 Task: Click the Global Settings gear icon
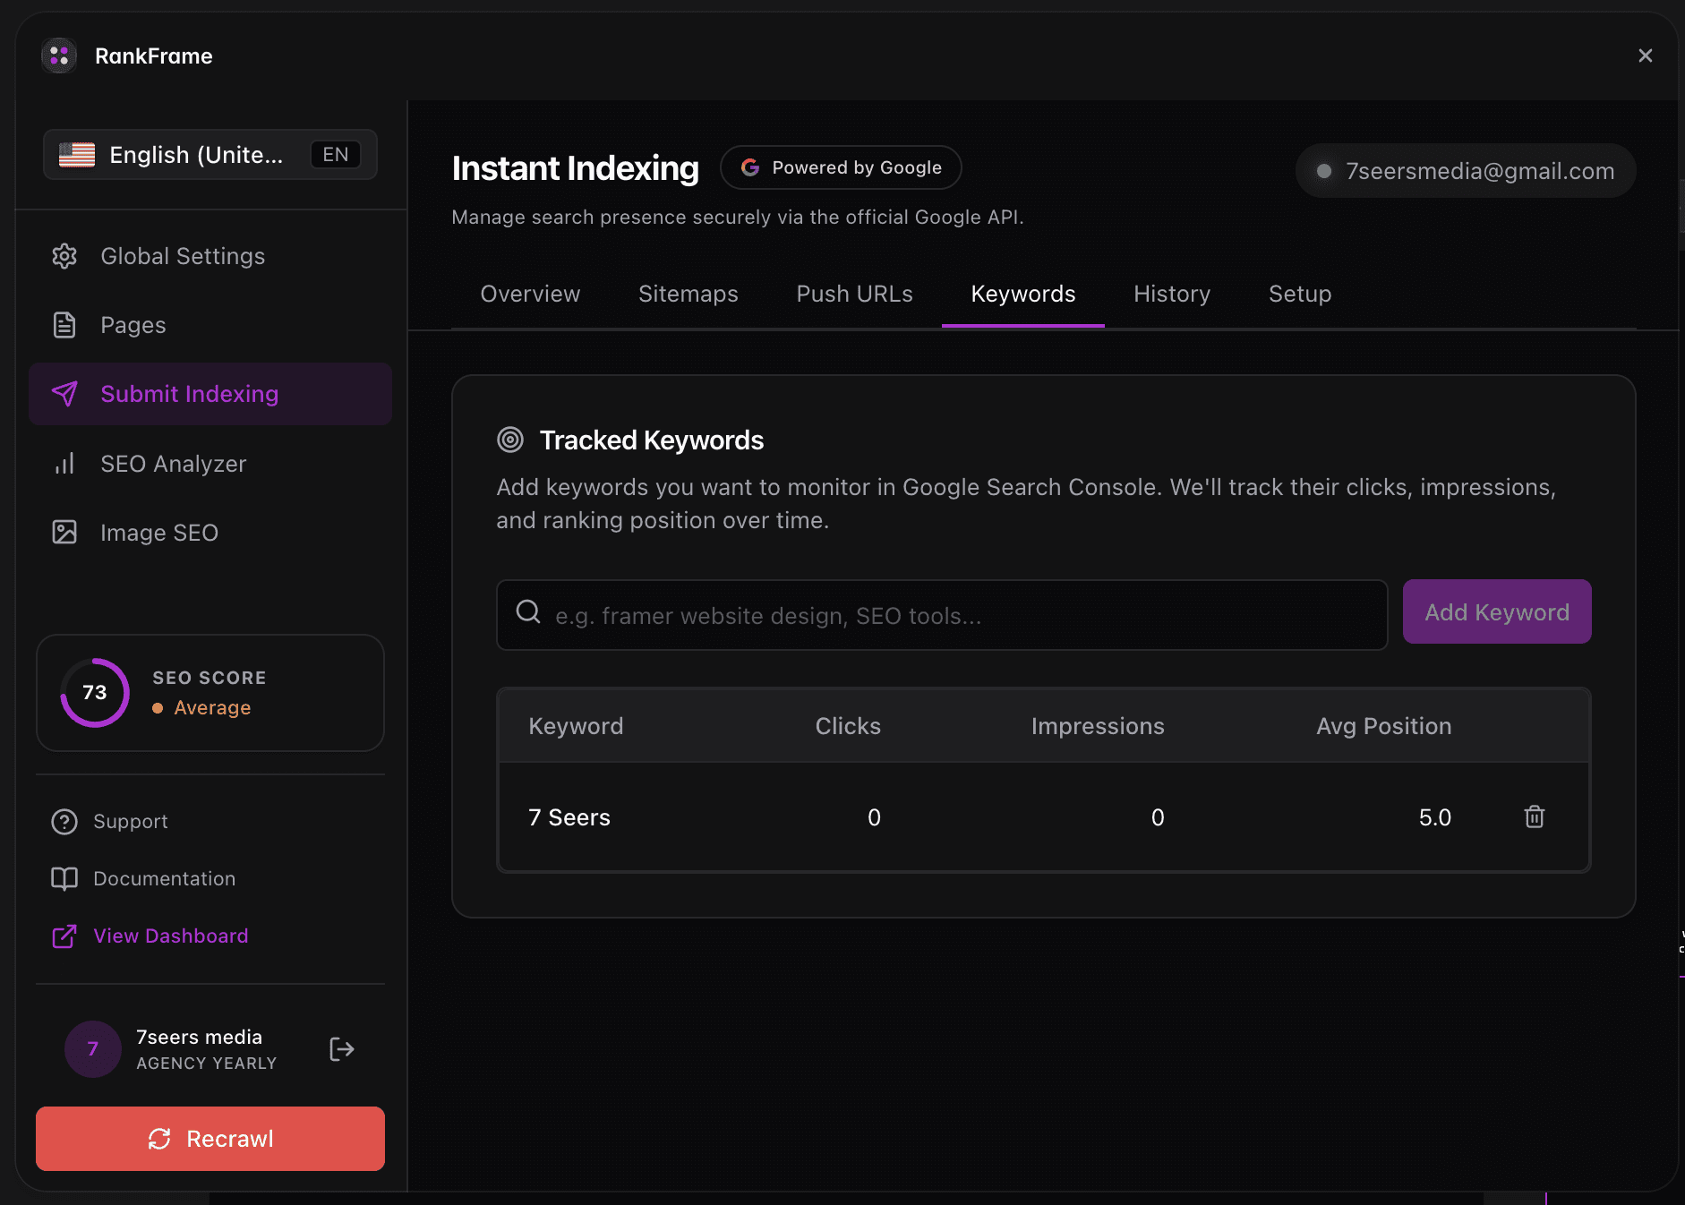coord(64,256)
